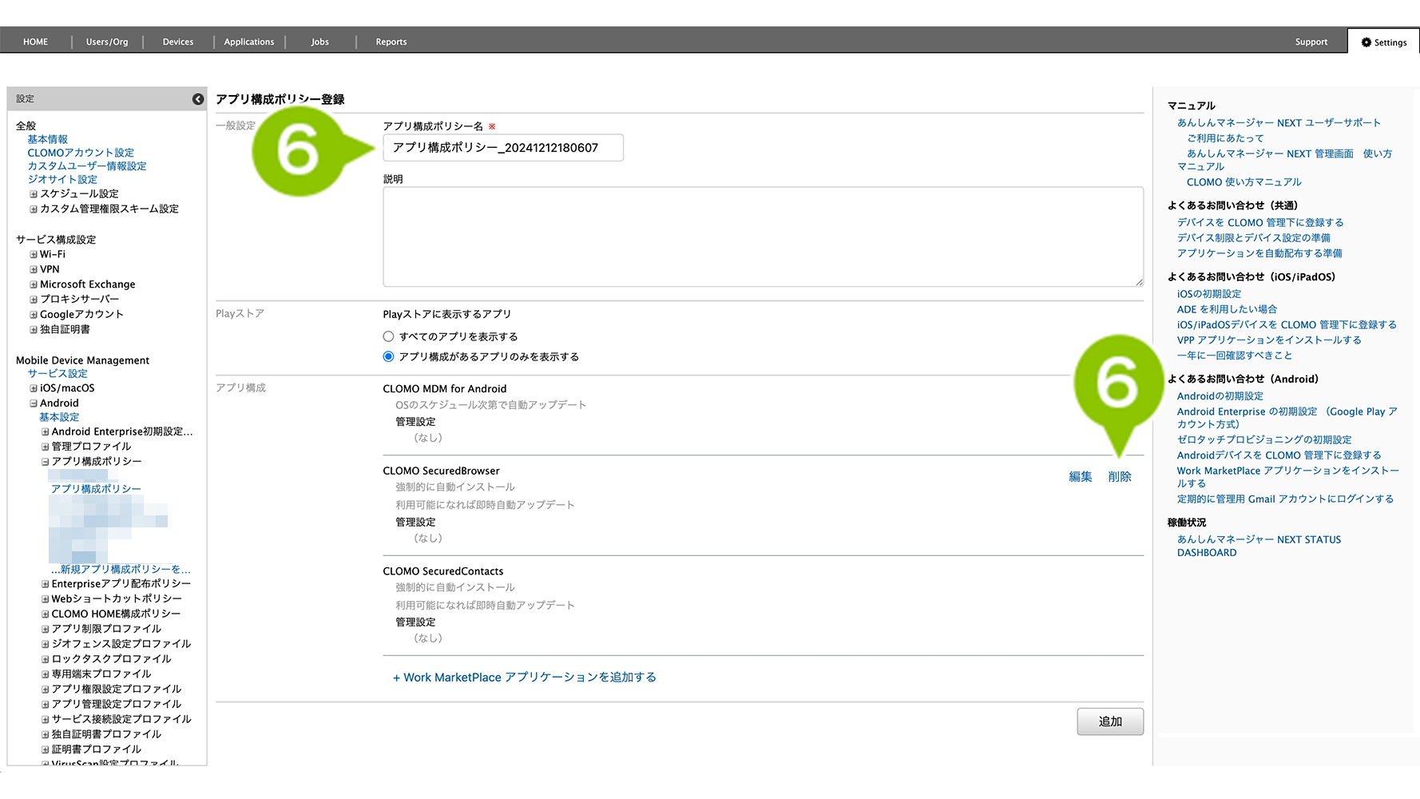Expand アプリ制限プロファイル tree node

[46, 630]
